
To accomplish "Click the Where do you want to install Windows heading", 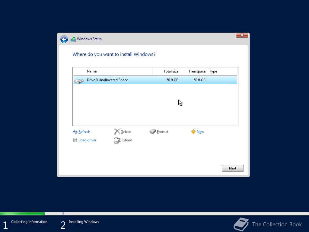I will tap(114, 54).
